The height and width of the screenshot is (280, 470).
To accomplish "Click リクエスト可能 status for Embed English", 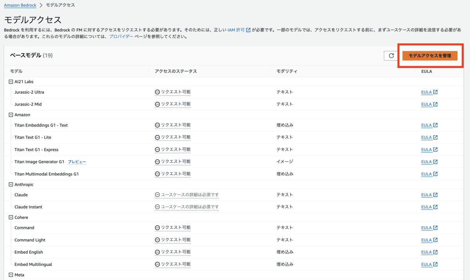I will pos(173,252).
